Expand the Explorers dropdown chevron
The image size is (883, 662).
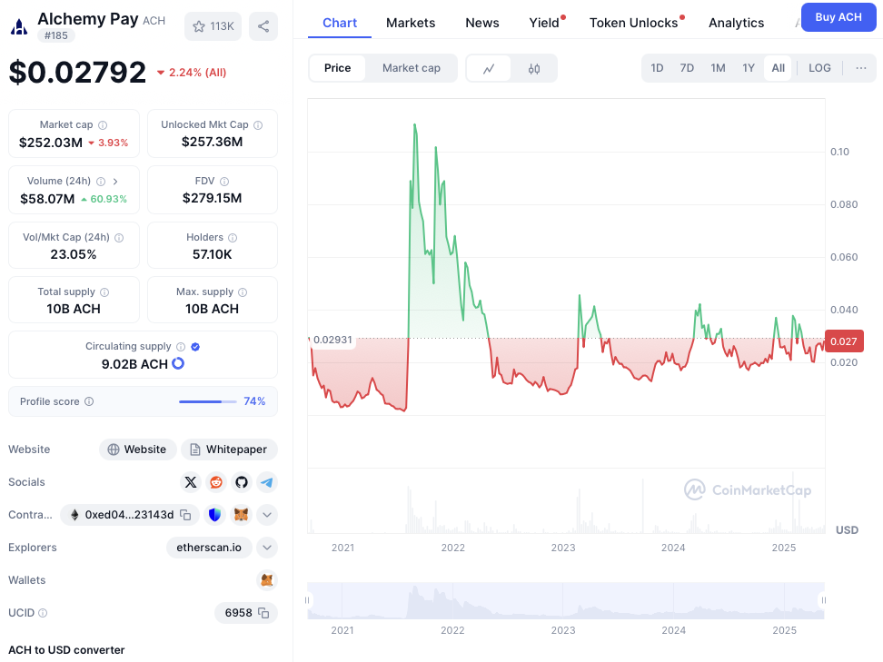[267, 548]
